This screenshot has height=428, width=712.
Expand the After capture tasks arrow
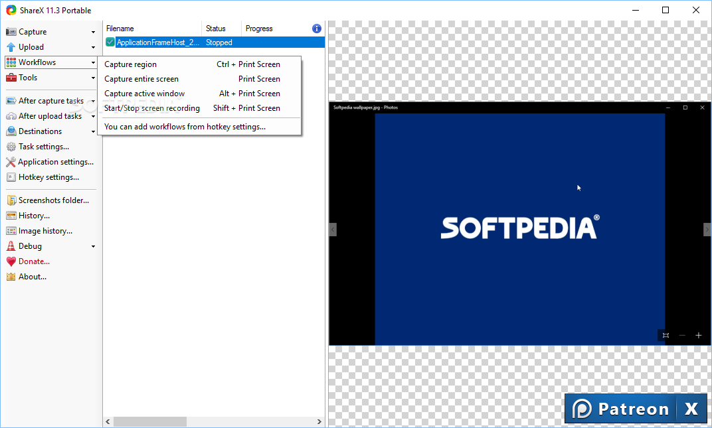point(93,101)
